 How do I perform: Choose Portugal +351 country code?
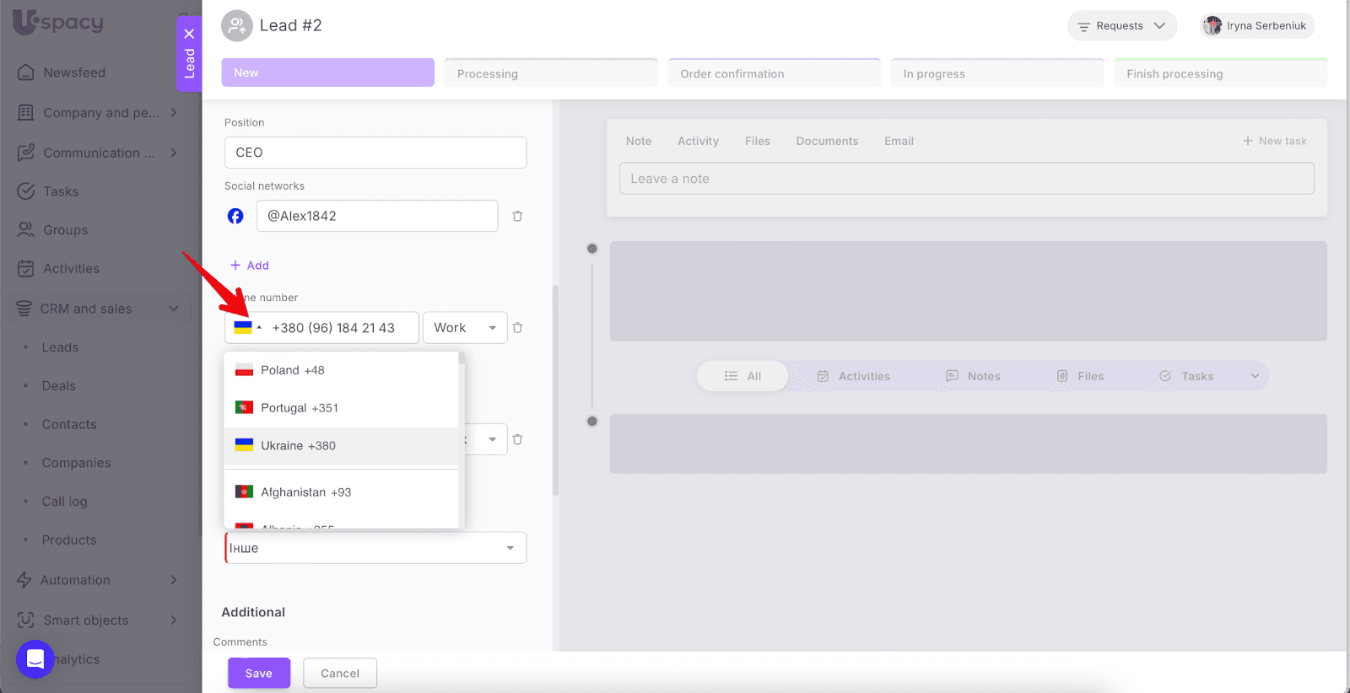[299, 408]
